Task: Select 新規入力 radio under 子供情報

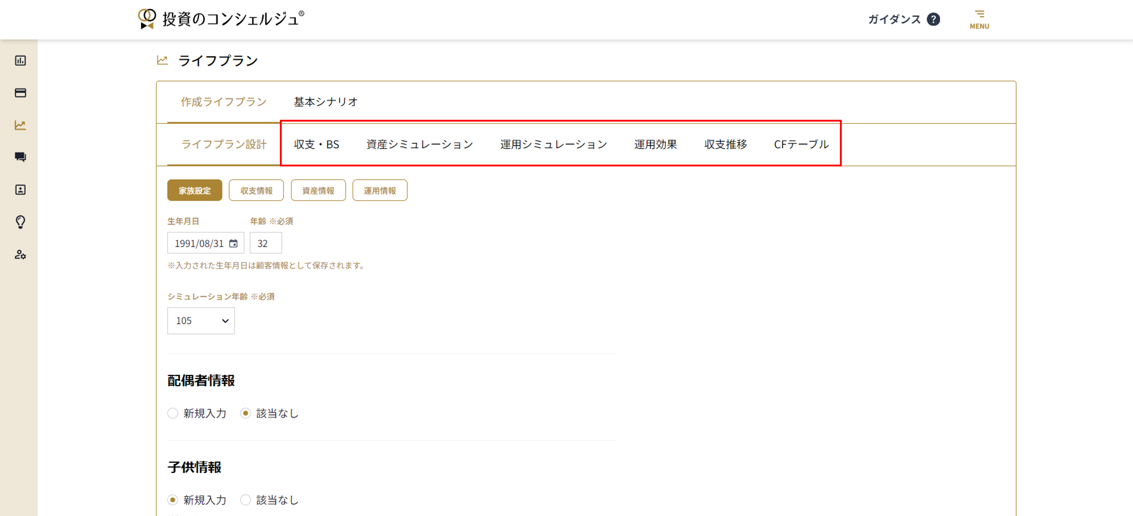Action: pos(173,500)
